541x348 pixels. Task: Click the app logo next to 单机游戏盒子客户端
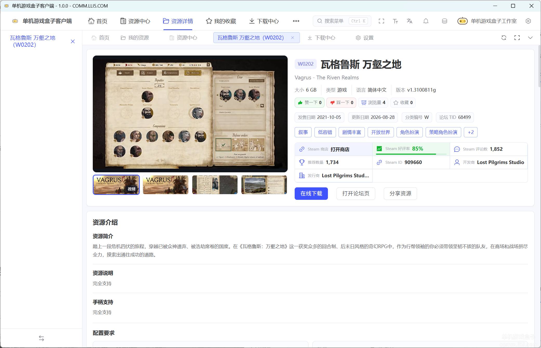pos(15,21)
